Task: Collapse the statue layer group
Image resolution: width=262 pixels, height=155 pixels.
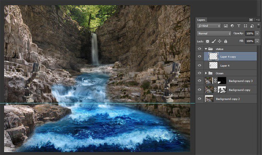Action: tap(206, 49)
